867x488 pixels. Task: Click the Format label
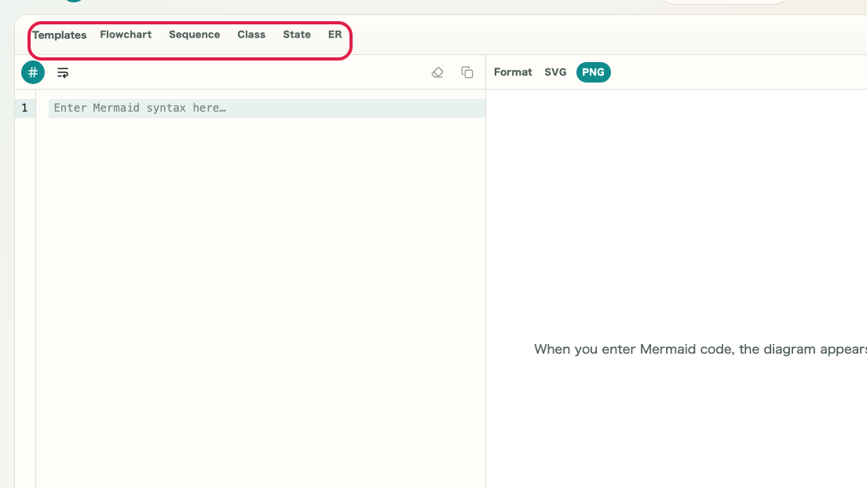click(513, 72)
